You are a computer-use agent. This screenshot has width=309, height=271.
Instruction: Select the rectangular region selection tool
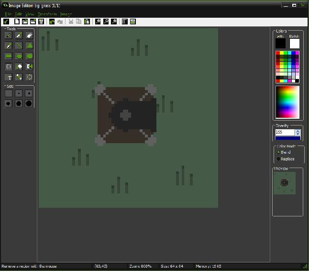coord(9,67)
